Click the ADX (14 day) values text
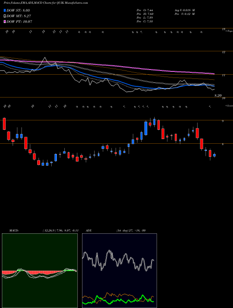Image resolution: width=233 pixels, height=308 pixels. 130,230
